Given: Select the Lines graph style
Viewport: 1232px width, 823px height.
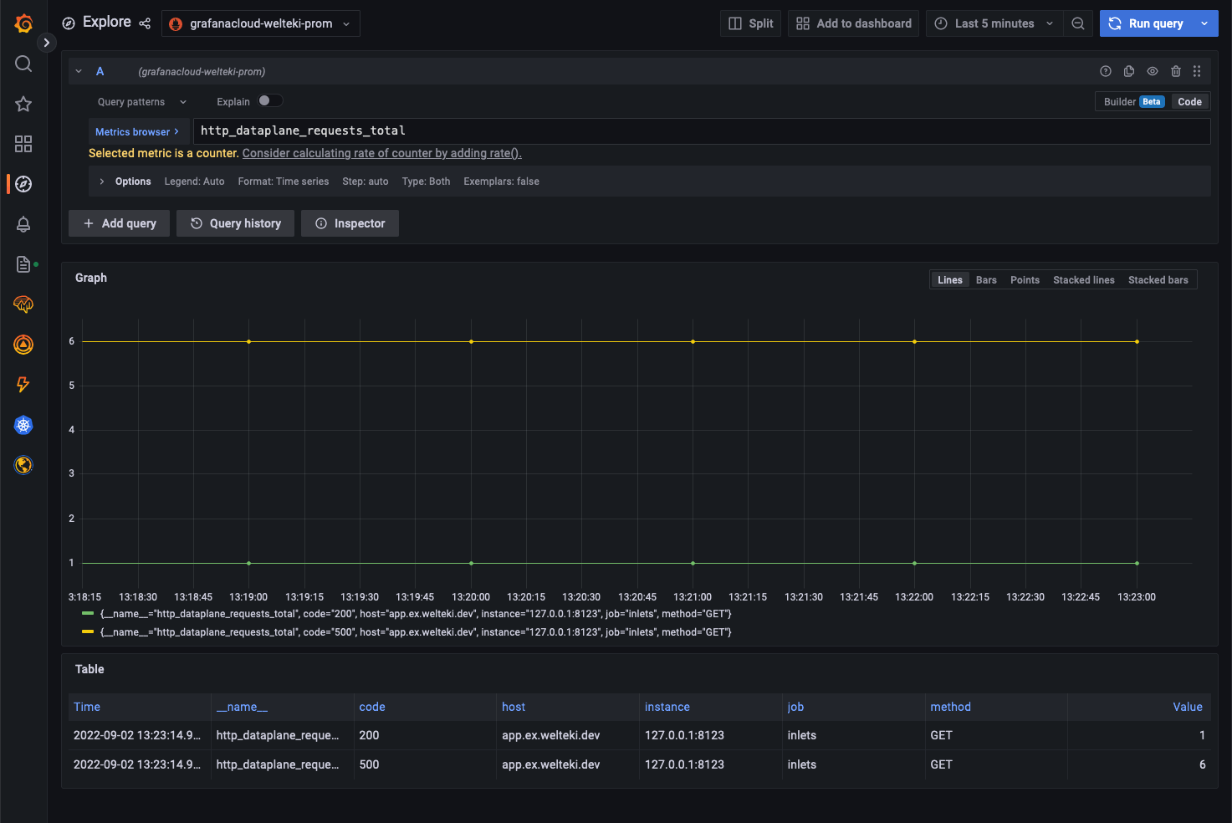Looking at the screenshot, I should 950,280.
